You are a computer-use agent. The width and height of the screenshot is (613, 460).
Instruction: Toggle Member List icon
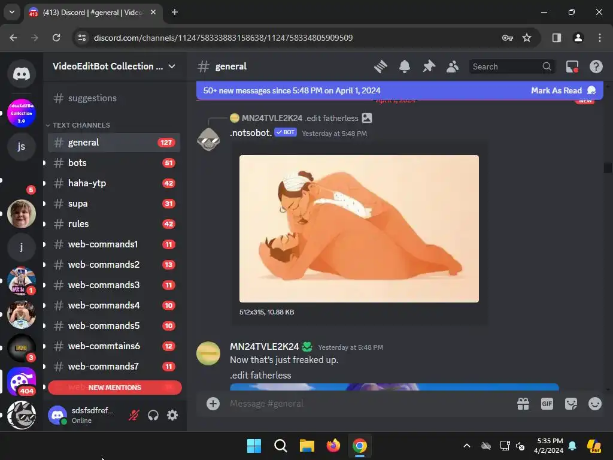pos(453,66)
